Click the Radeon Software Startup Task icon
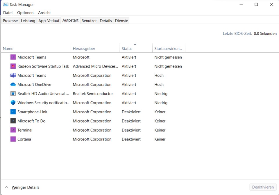 (13, 66)
